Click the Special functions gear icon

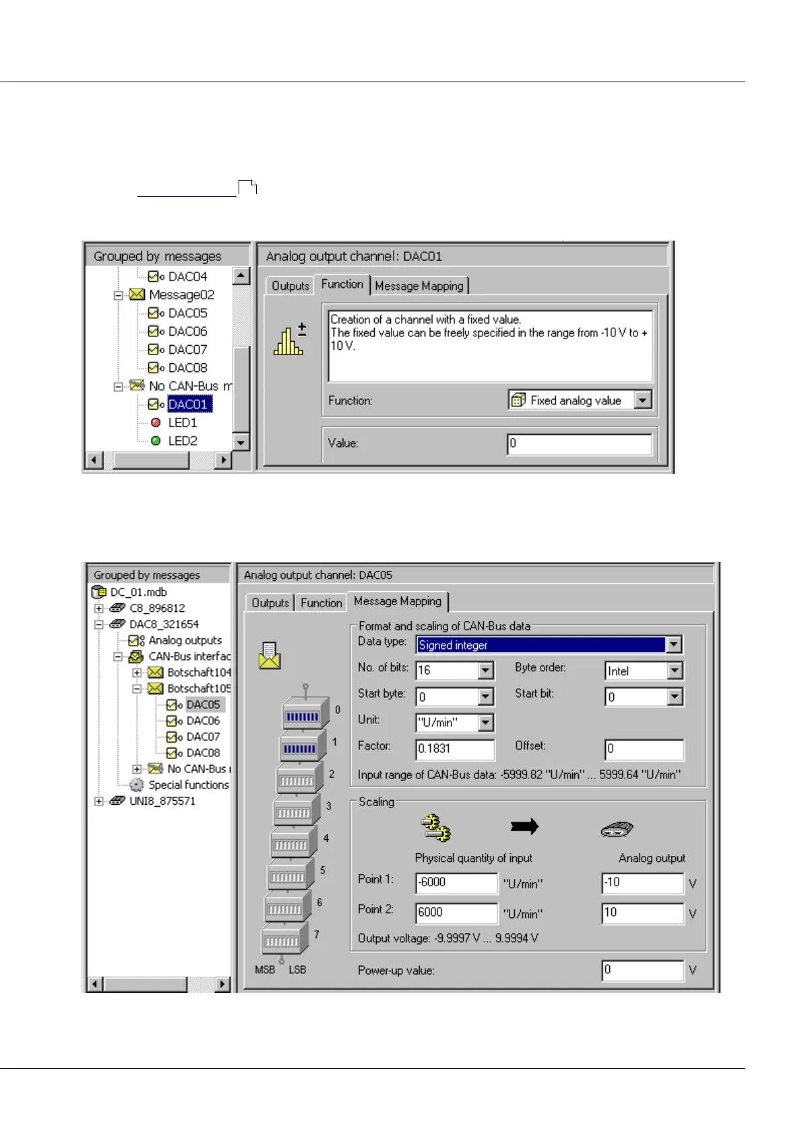point(137,785)
